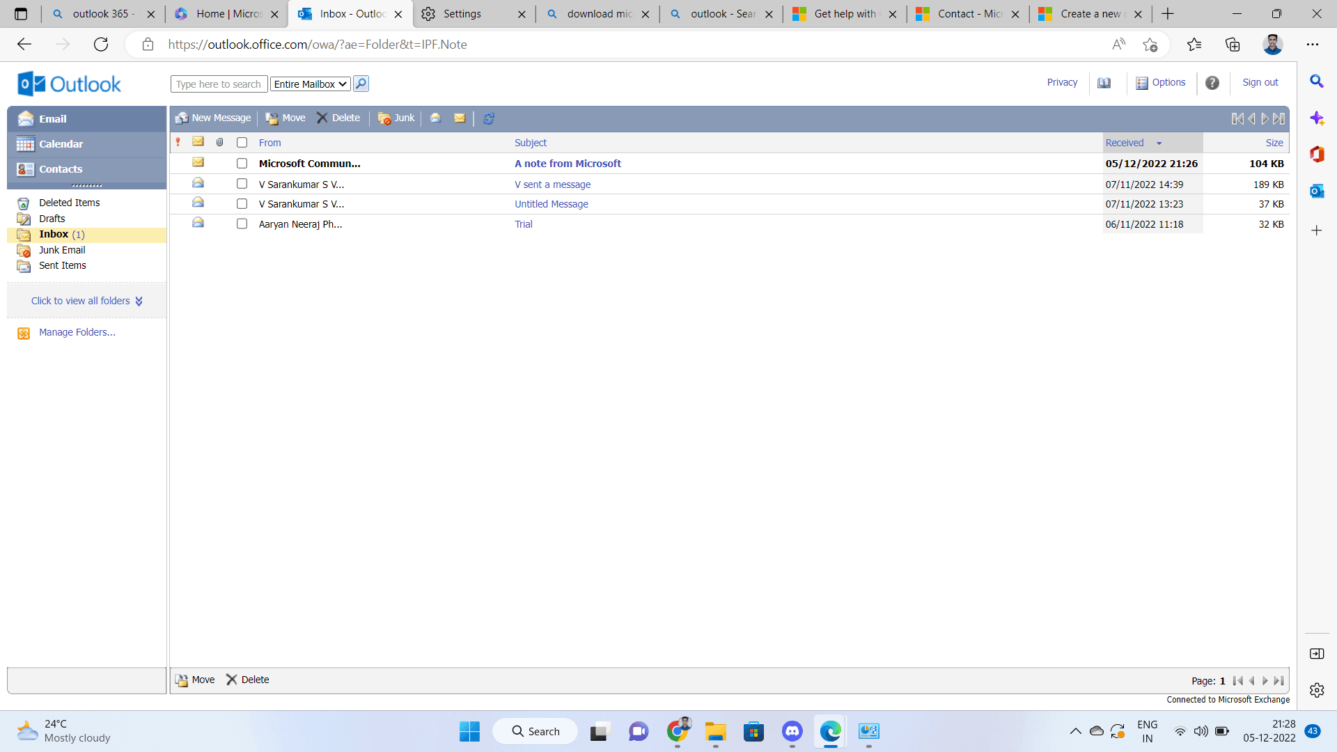Go to last page arrow in top toolbar
This screenshot has width=1337, height=752.
pos(1279,118)
